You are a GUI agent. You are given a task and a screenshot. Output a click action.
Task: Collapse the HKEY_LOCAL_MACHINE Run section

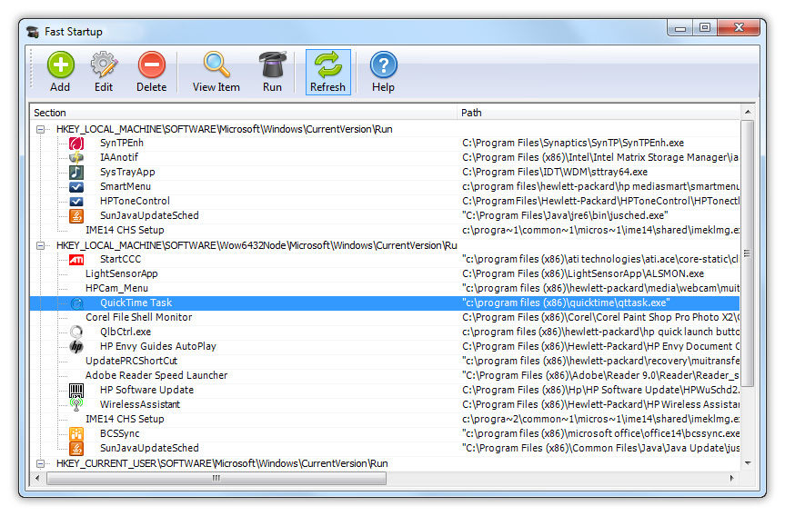[41, 129]
